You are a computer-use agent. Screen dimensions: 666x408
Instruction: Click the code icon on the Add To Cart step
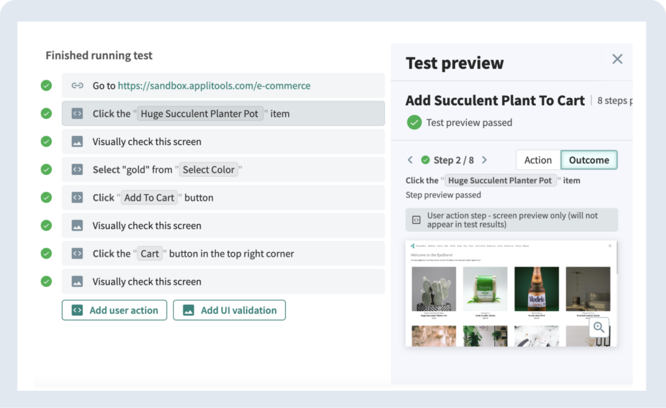point(77,198)
